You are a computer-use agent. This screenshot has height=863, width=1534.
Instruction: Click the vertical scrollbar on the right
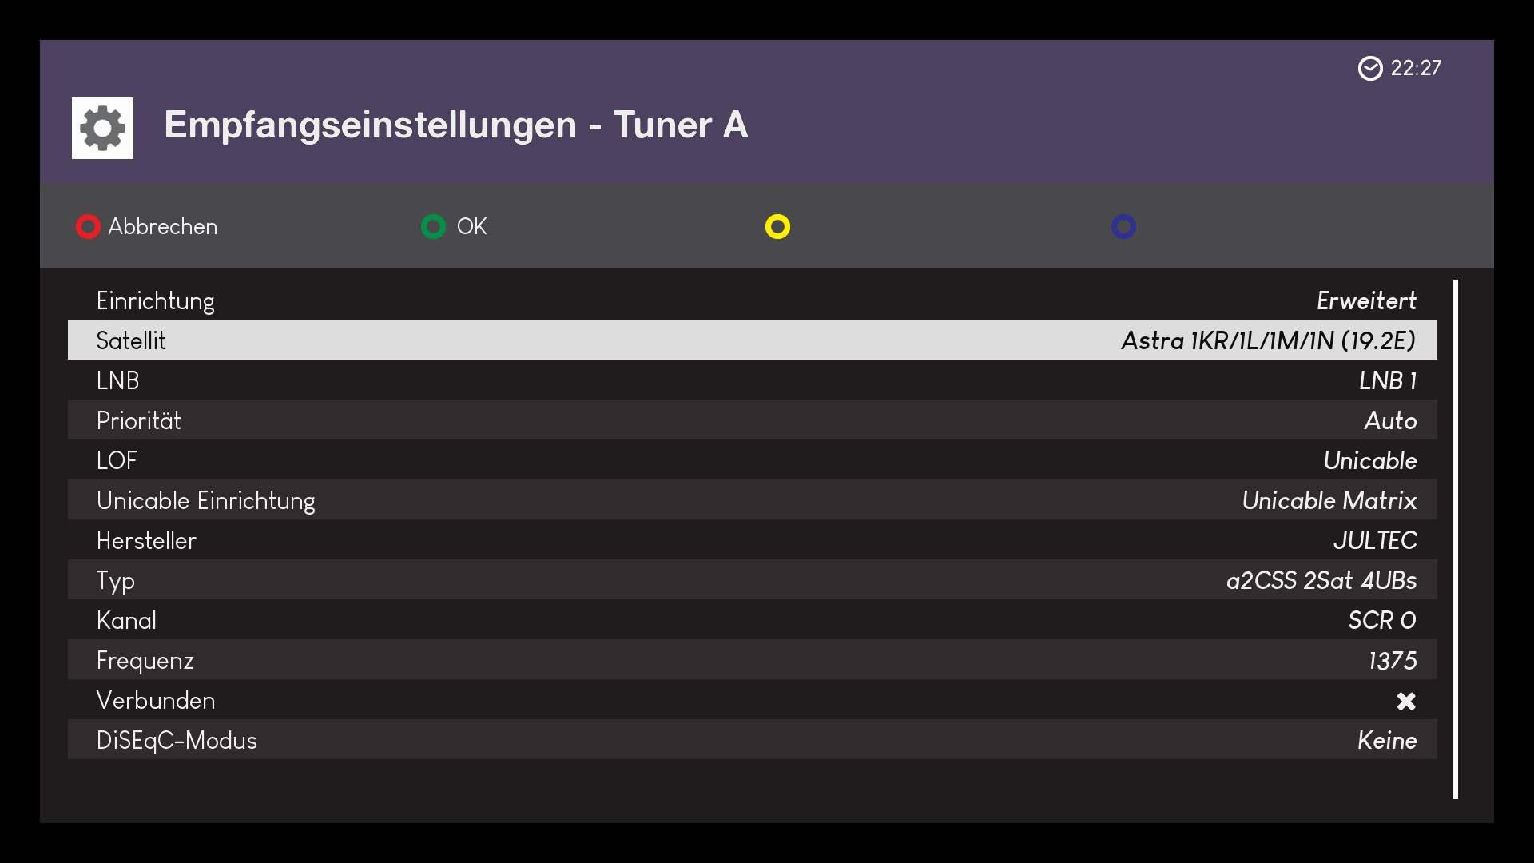coord(1456,539)
